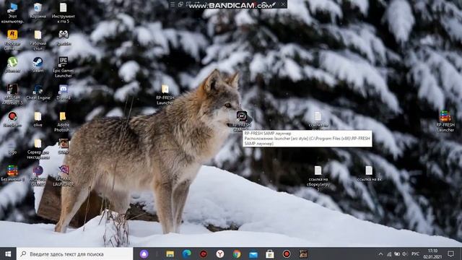This screenshot has height=260, width=462.
Task: Open the Корзина recycle bin icon
Action: 38,12
